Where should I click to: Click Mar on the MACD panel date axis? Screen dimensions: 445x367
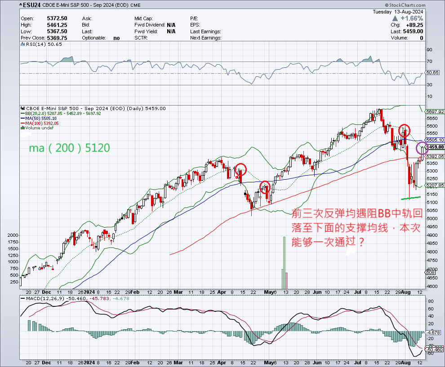[178, 363]
